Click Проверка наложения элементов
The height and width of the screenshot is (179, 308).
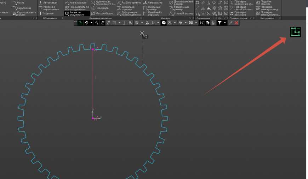(x=241, y=2)
